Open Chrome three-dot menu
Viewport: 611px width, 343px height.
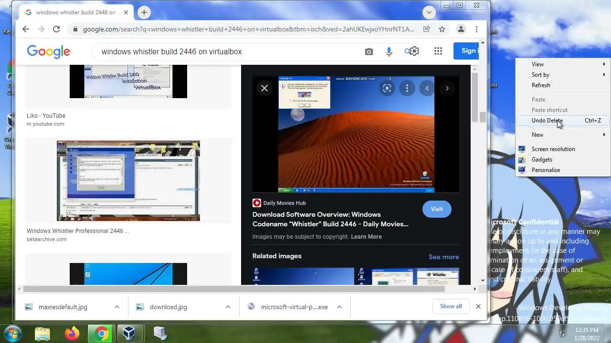pyautogui.click(x=476, y=29)
